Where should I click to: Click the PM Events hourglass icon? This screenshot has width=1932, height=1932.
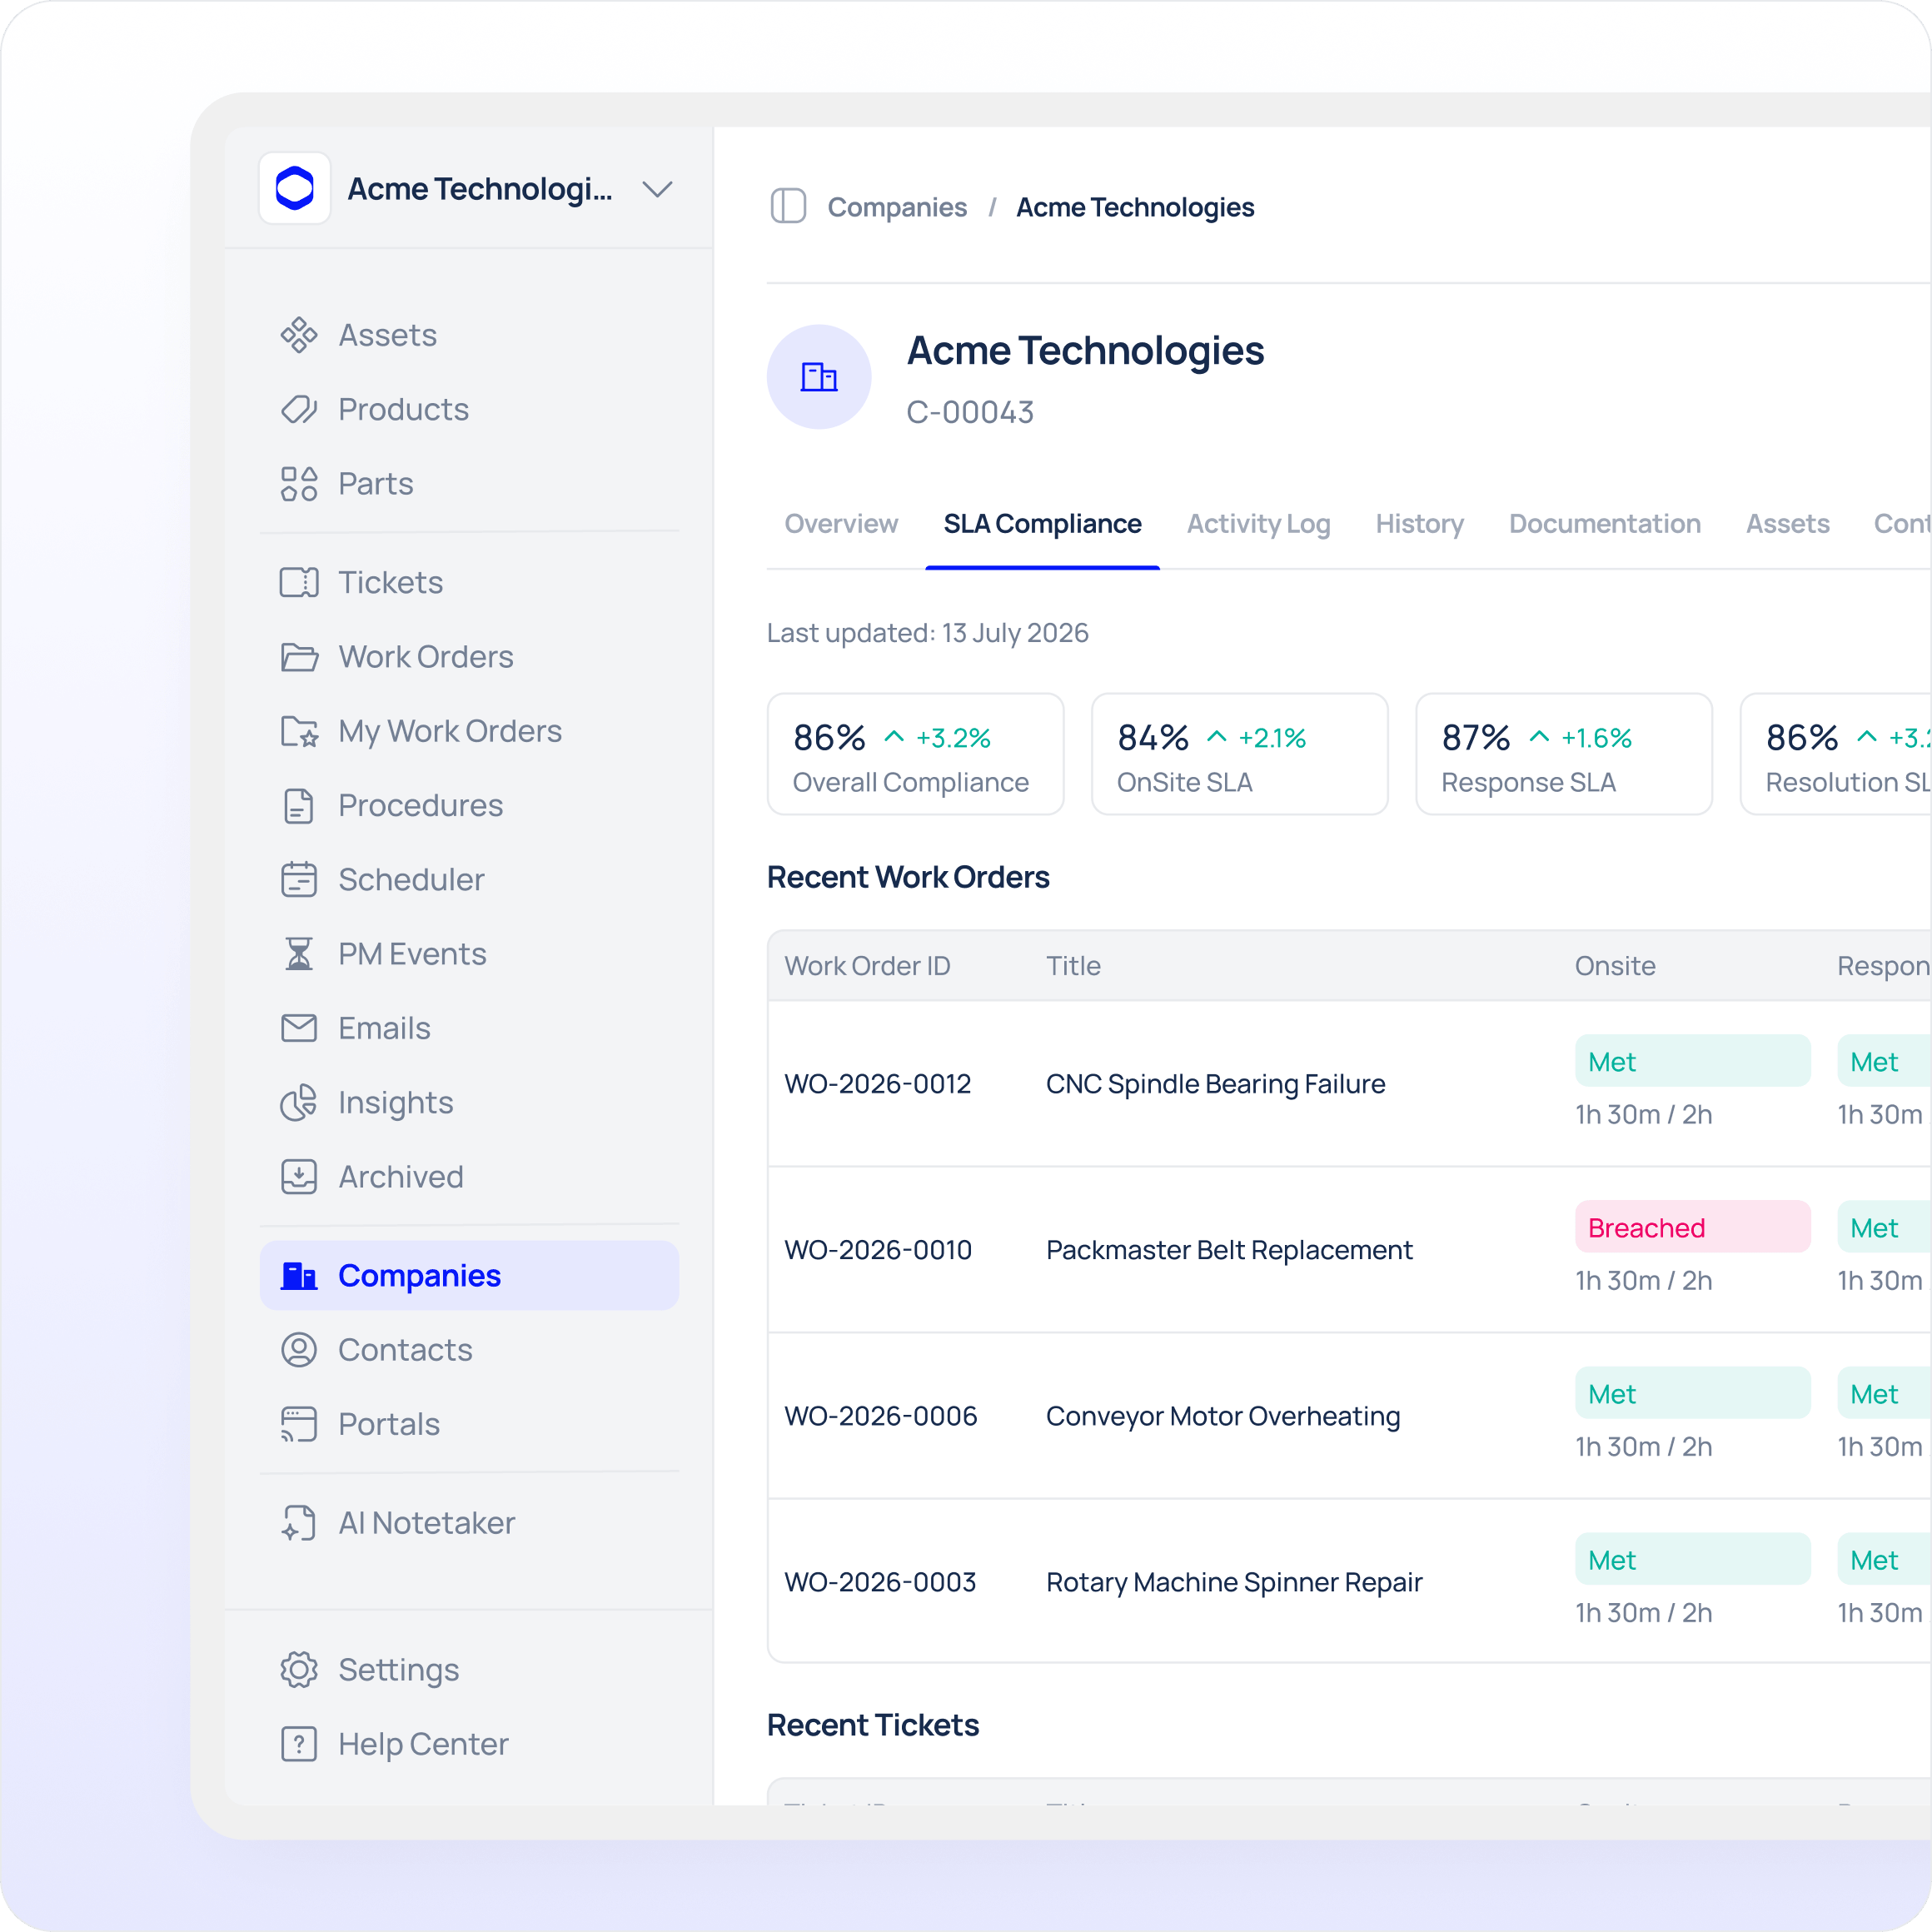[x=298, y=954]
